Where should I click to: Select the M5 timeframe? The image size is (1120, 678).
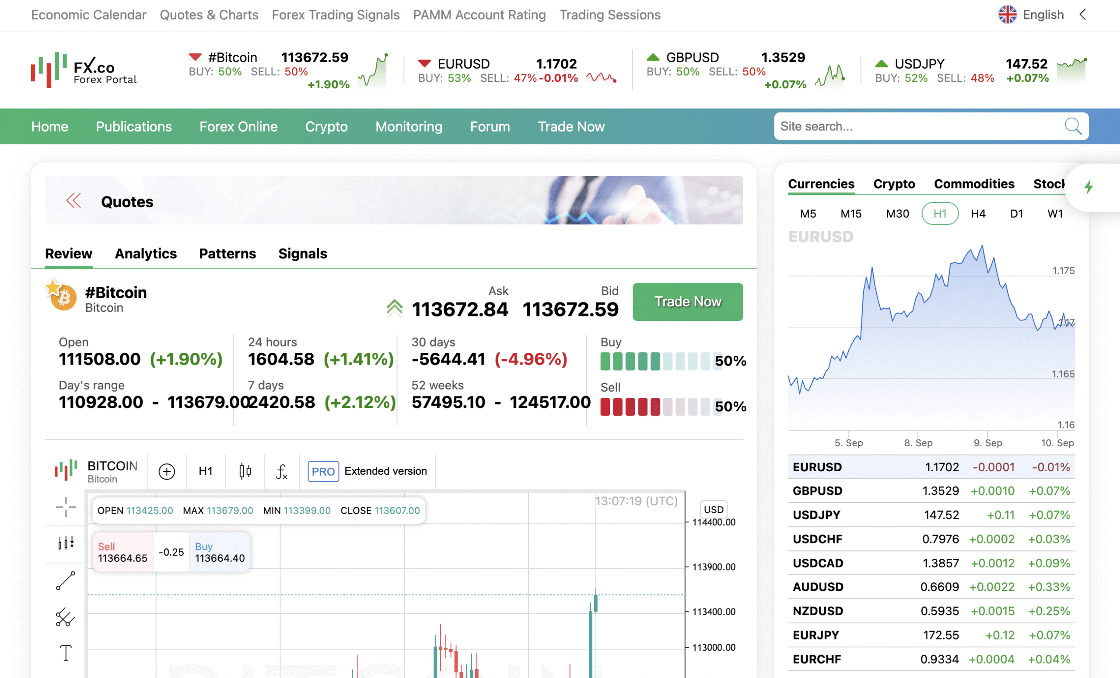click(x=808, y=213)
